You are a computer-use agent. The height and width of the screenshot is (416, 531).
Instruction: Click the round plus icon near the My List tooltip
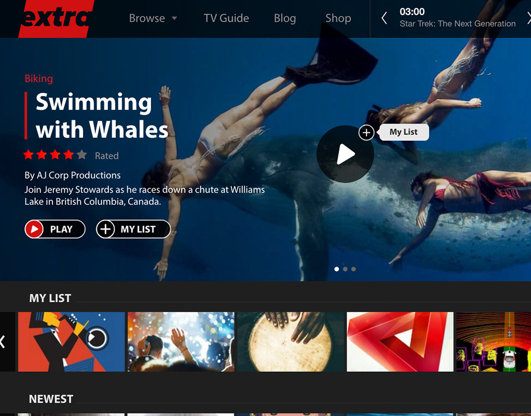point(366,132)
